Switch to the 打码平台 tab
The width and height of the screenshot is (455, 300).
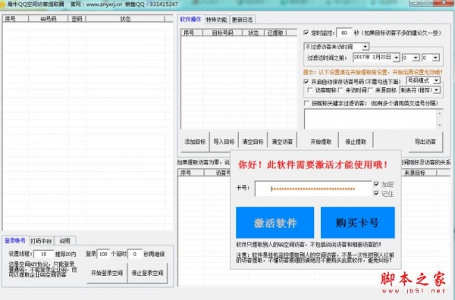[x=41, y=241]
